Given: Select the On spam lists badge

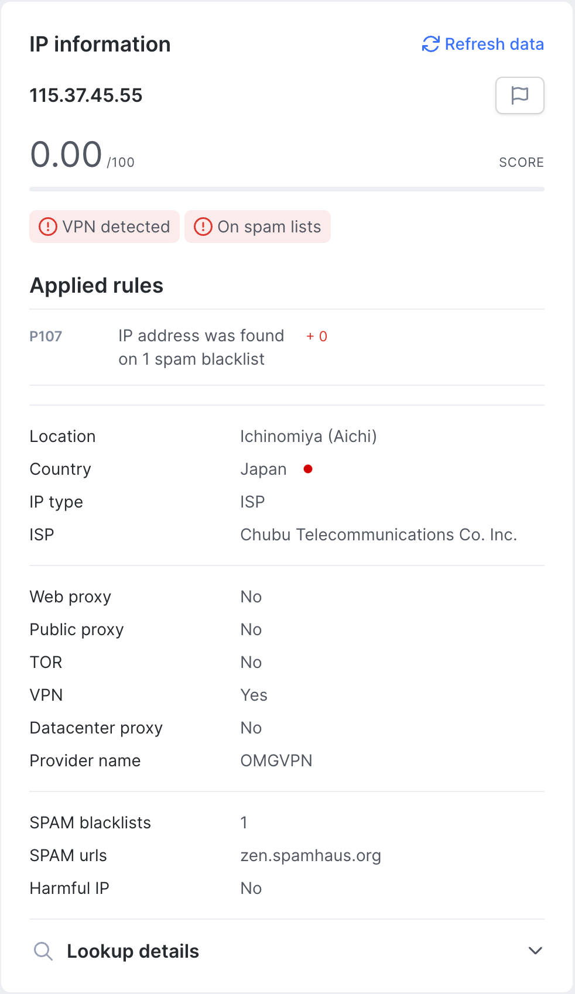Looking at the screenshot, I should 258,227.
